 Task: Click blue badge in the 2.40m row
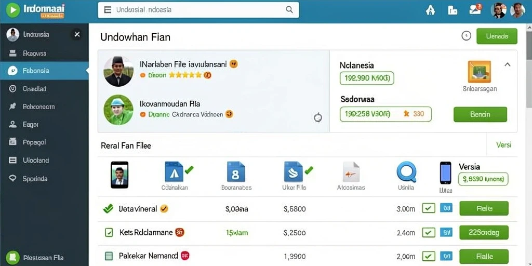click(x=446, y=232)
